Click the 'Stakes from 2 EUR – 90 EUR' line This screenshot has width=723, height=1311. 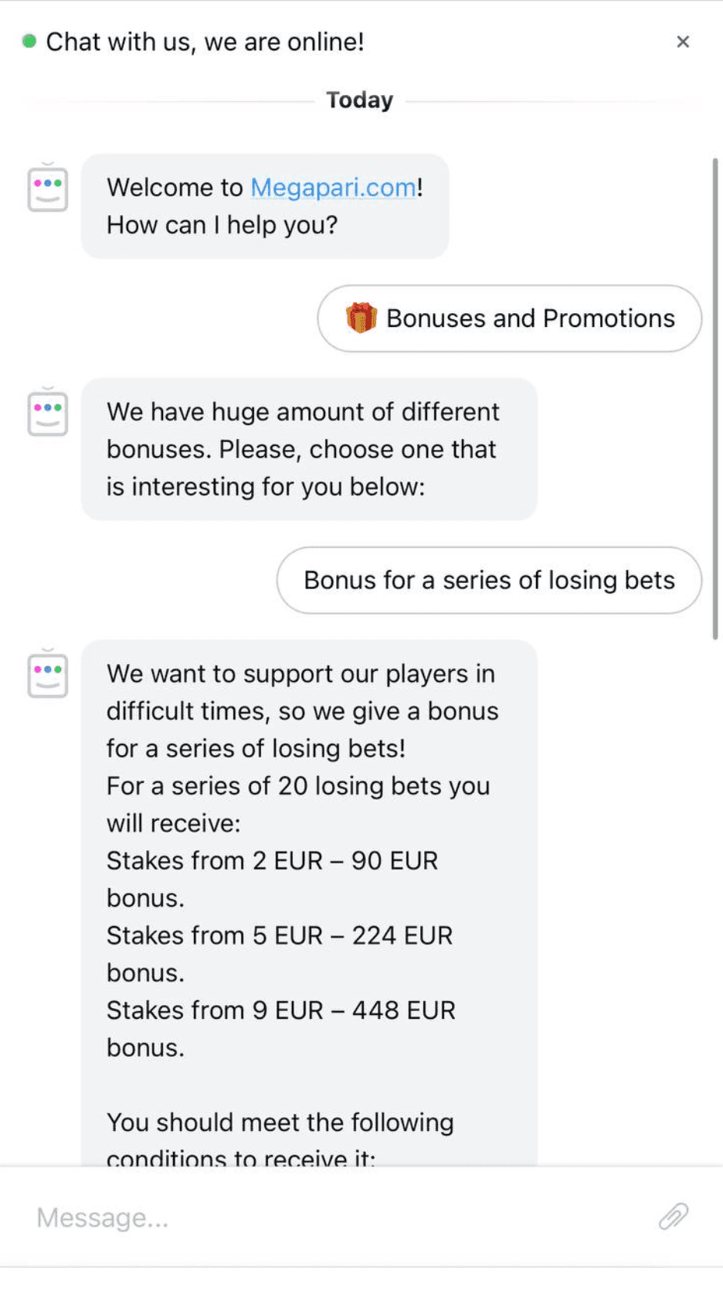click(272, 860)
